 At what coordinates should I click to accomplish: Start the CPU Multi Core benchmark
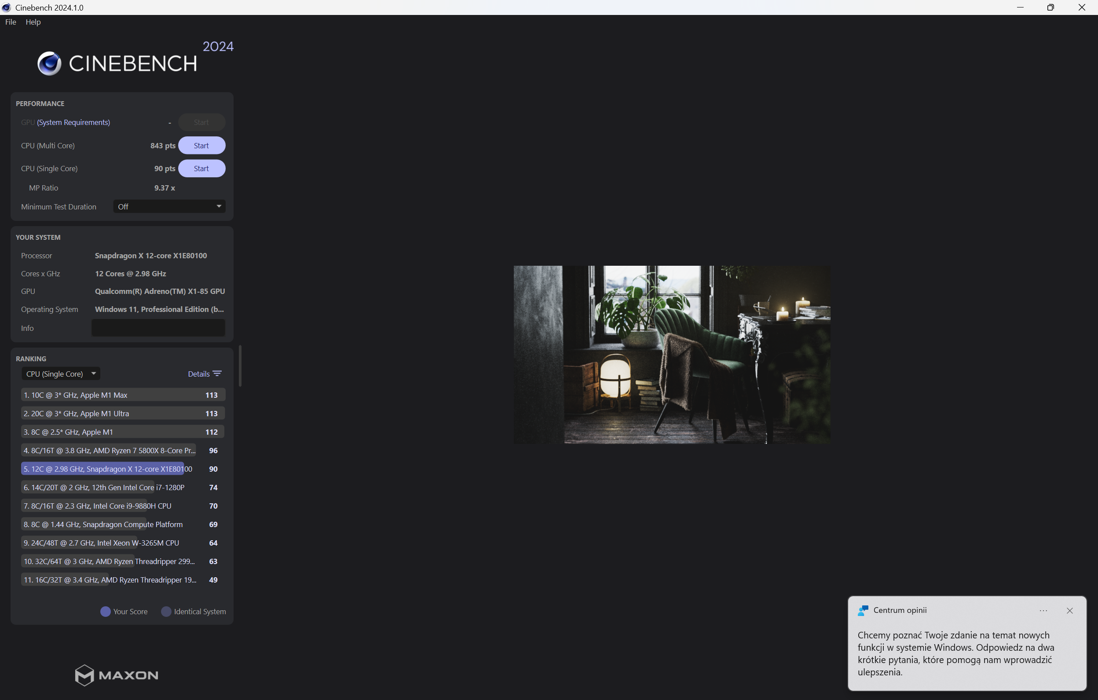[201, 146]
